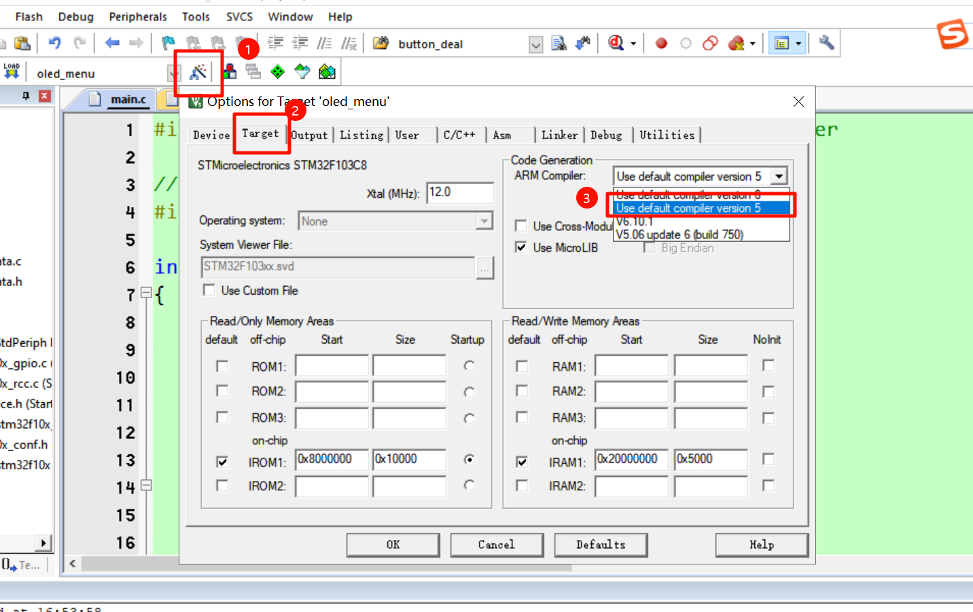The image size is (973, 612).
Task: Click the Sogou input method icon
Action: 953,34
